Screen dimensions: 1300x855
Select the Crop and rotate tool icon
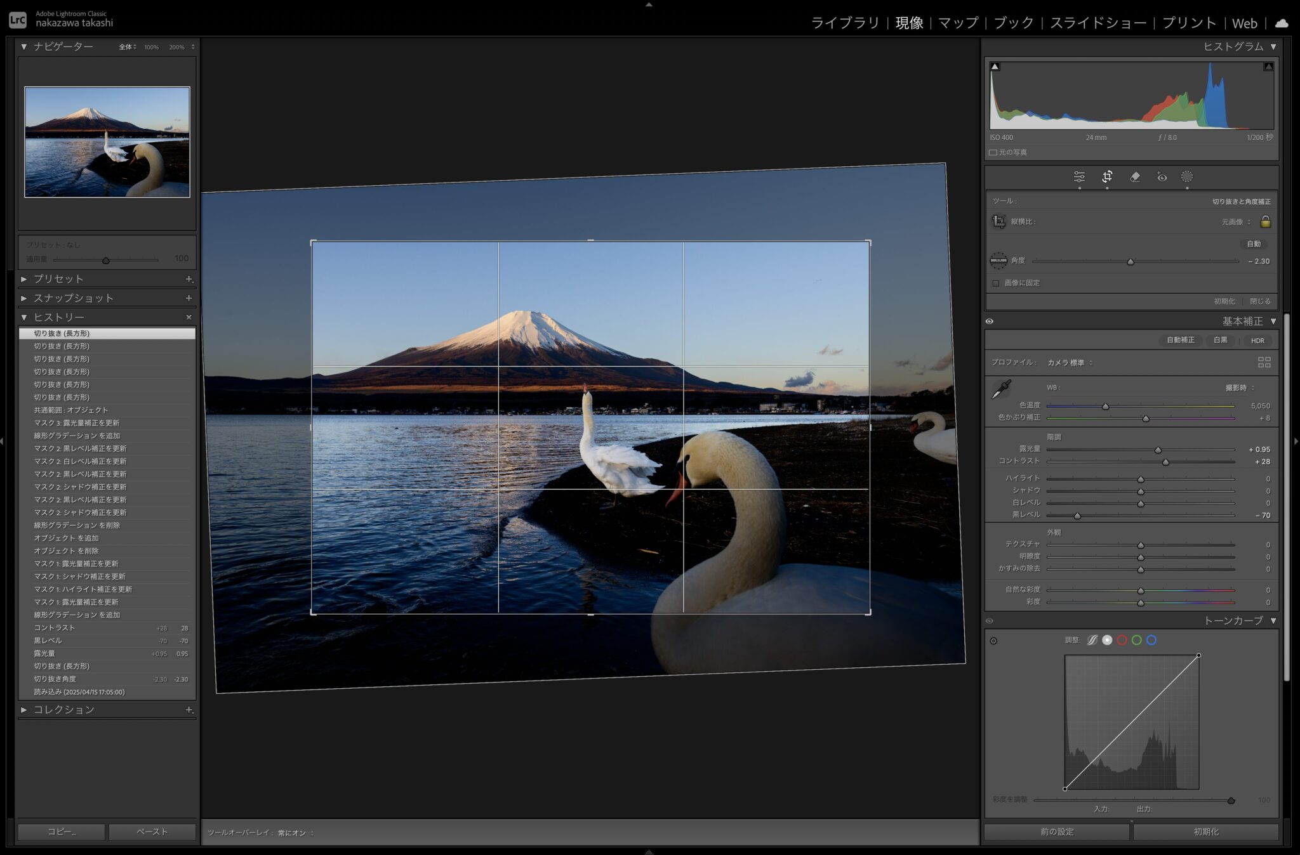click(1107, 177)
